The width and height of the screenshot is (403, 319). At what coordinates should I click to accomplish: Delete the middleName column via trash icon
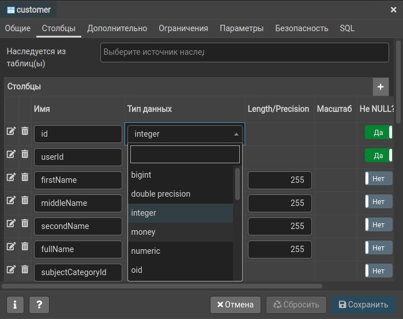click(x=25, y=200)
